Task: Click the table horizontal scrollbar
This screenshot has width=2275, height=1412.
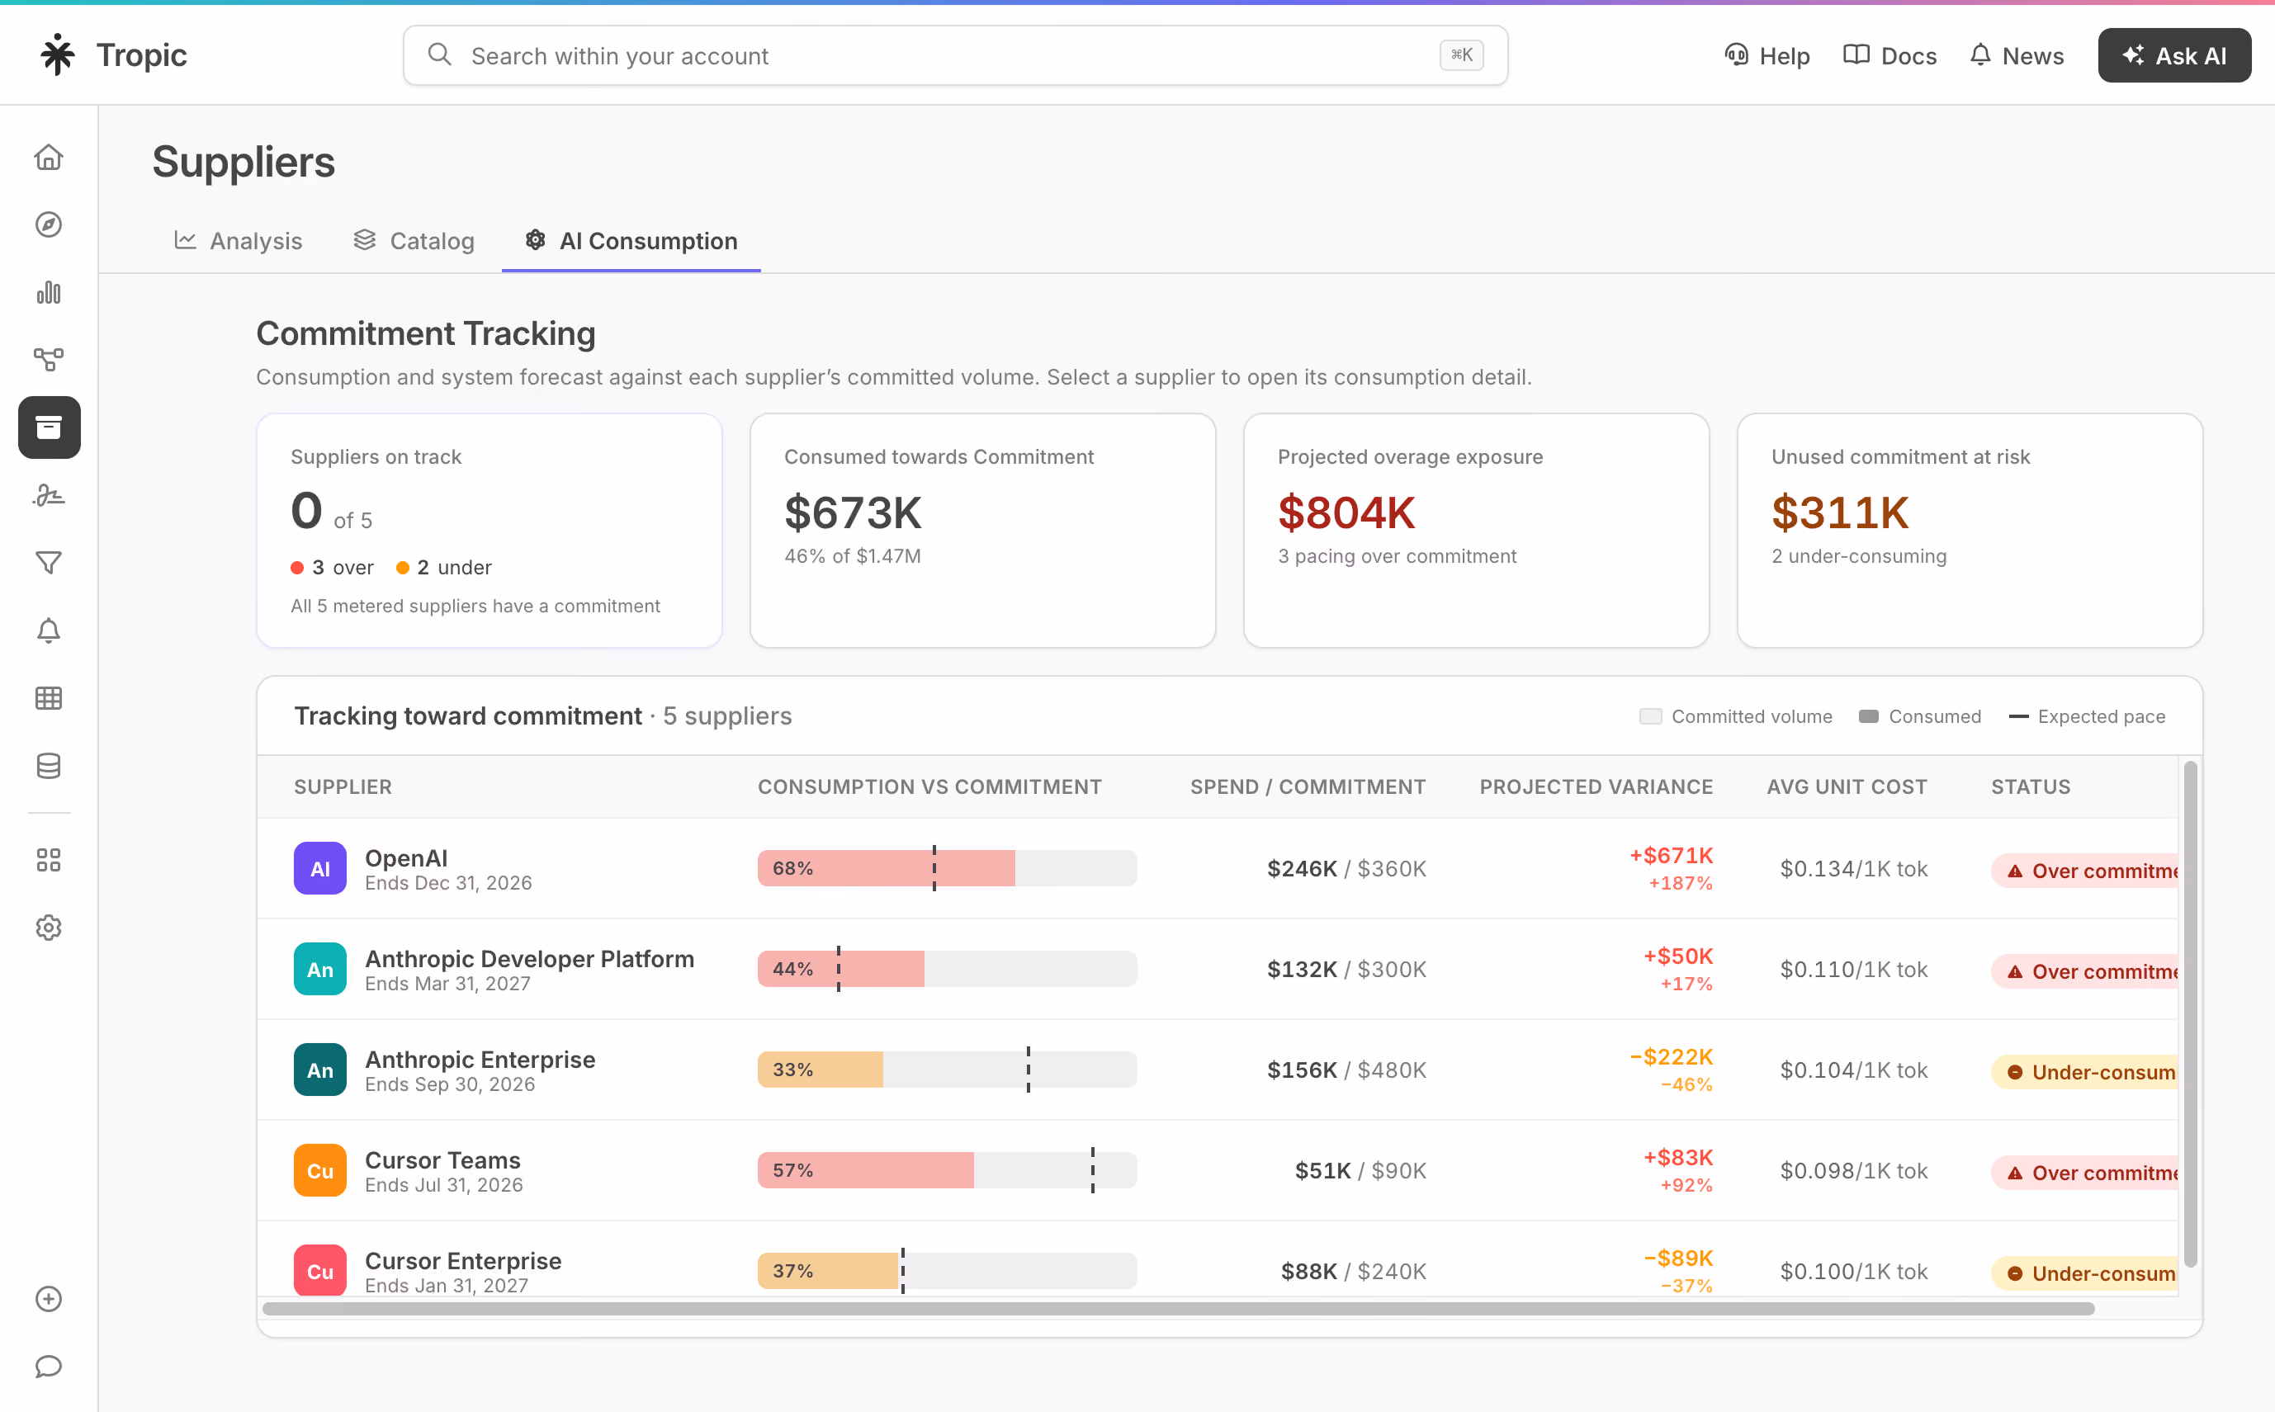Action: pos(1179,1308)
